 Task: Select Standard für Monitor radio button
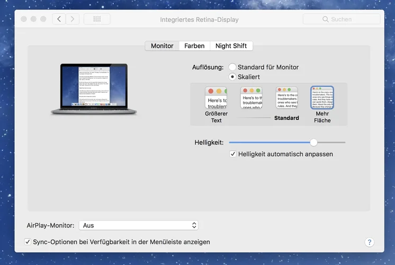point(232,67)
